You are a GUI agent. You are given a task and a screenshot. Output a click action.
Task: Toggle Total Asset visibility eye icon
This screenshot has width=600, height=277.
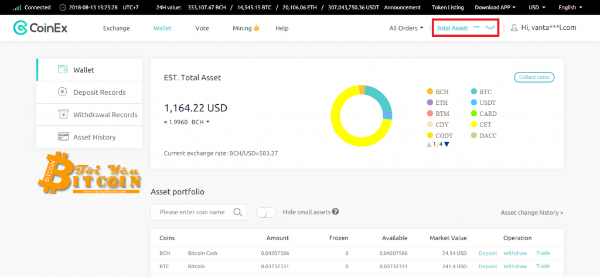pos(490,28)
